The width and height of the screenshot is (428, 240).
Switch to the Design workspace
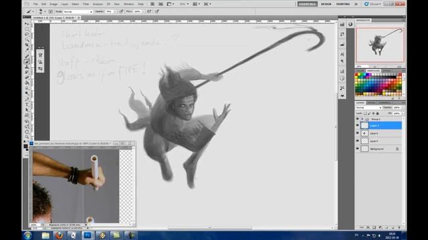coord(326,4)
